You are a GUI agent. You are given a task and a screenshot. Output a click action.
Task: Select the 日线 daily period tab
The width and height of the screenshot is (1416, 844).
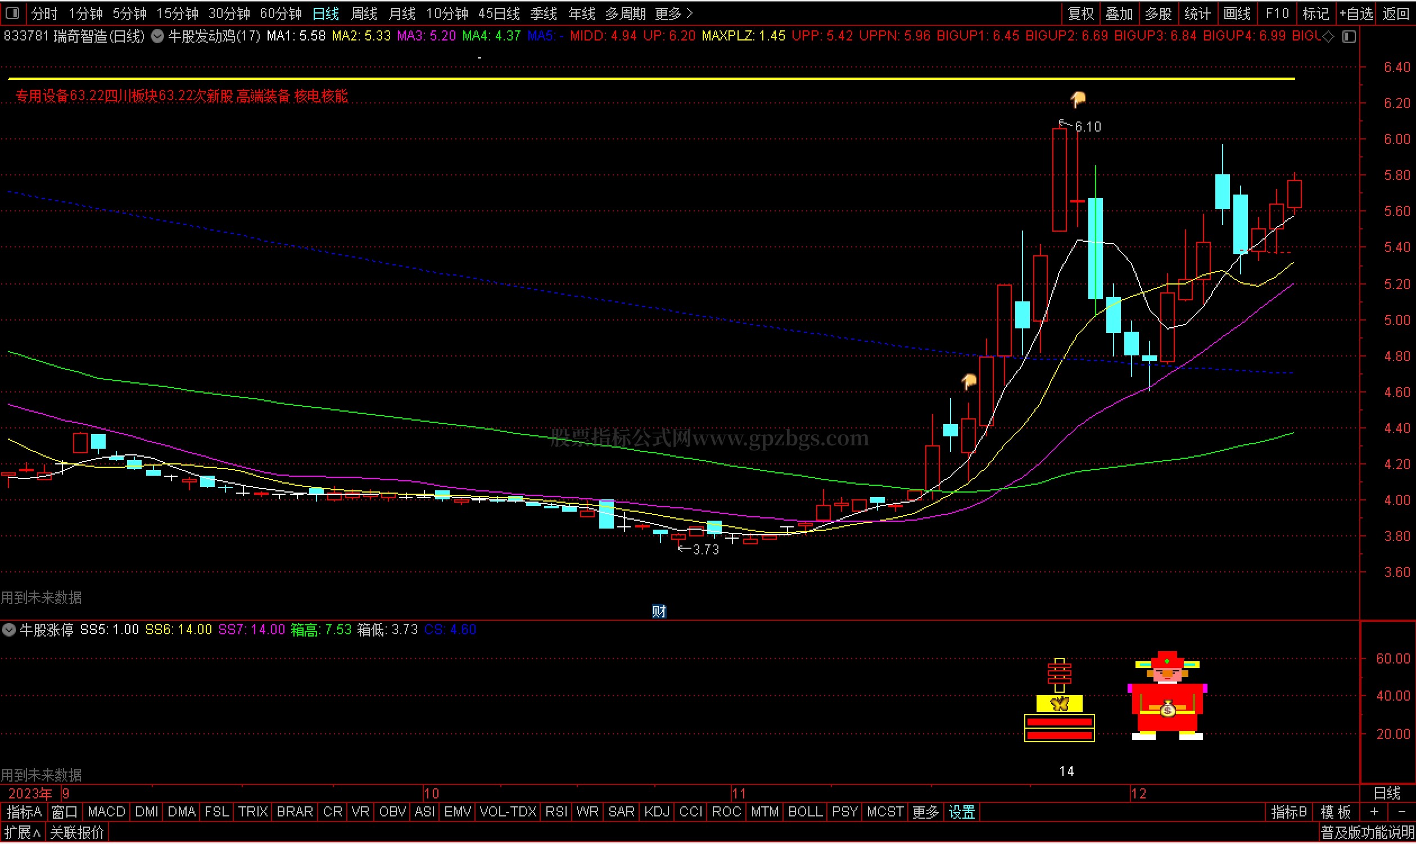[325, 13]
